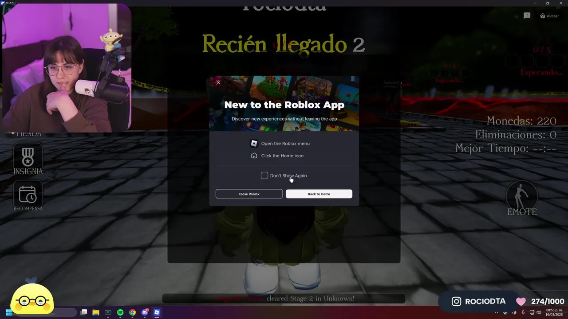Image resolution: width=568 pixels, height=319 pixels.
Task: Expand the hidden system tray icons chevron
Action: tap(497, 313)
